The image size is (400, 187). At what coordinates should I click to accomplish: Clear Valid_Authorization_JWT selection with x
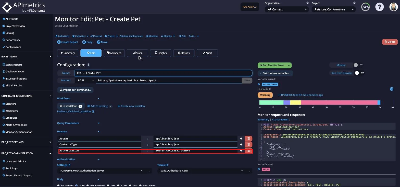coord(242,171)
